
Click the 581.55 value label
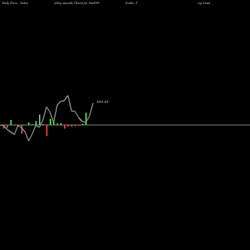point(102,101)
